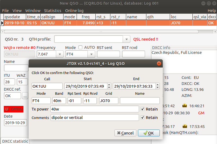Click the empty Name field in dialog

point(140,101)
